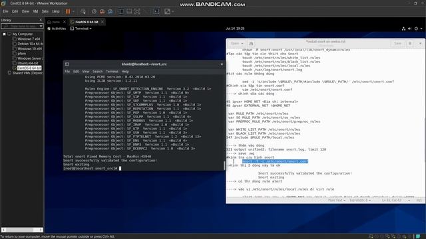
Task: Select pfsen VM in library
Action: [22, 53]
